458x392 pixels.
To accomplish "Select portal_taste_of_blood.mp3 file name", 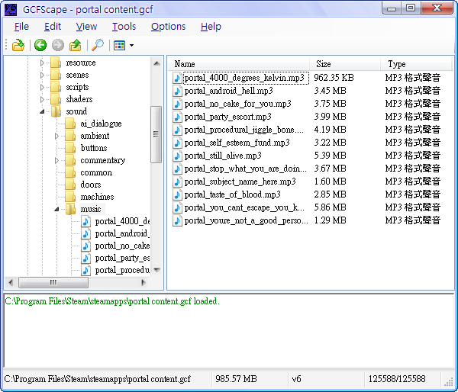I will click(x=233, y=194).
